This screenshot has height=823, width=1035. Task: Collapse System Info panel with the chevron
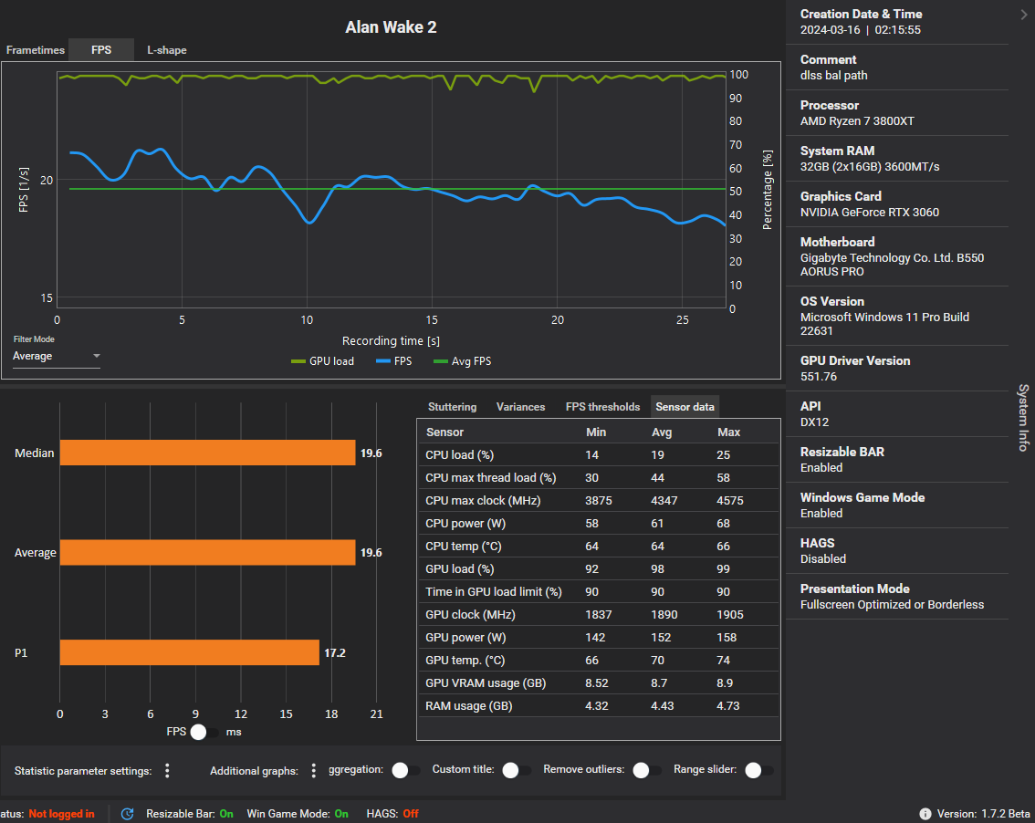tap(1024, 15)
